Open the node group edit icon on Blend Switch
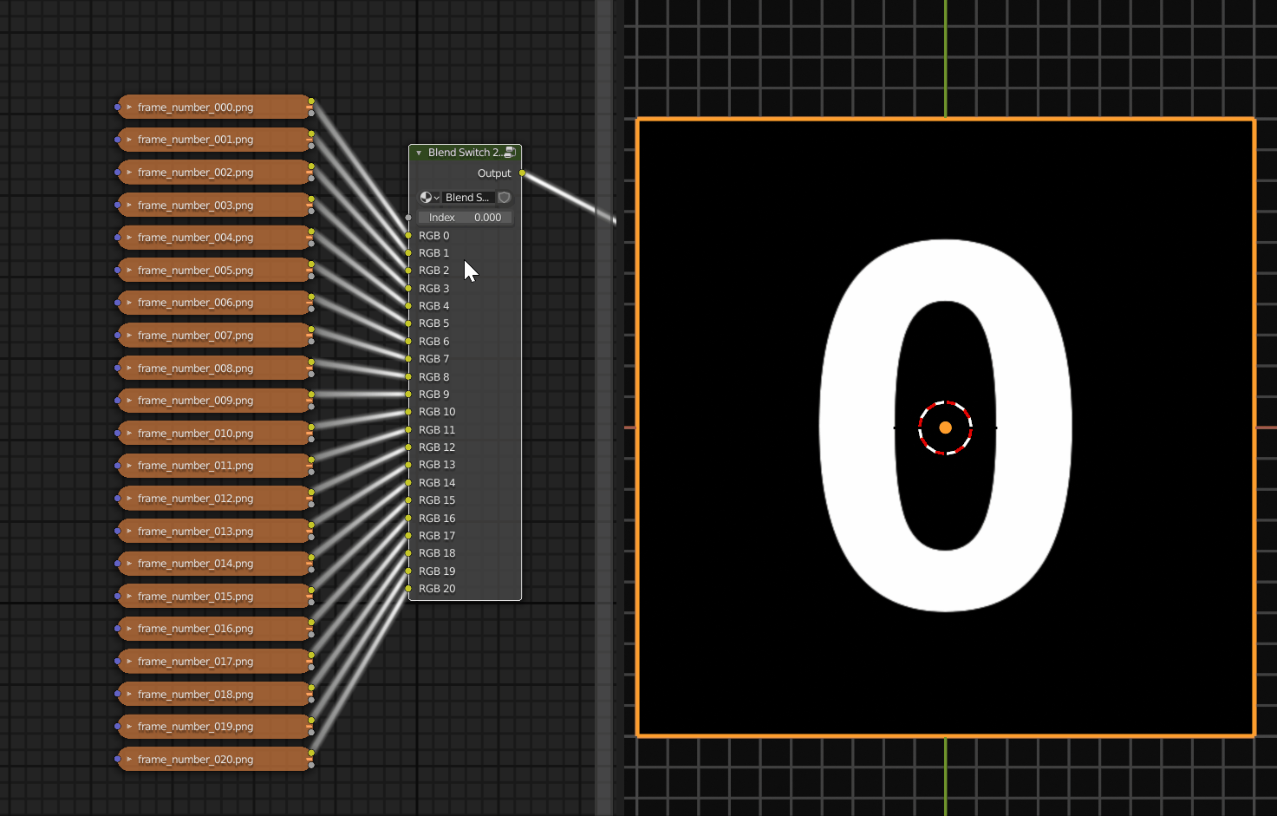This screenshot has width=1277, height=816. tap(510, 153)
